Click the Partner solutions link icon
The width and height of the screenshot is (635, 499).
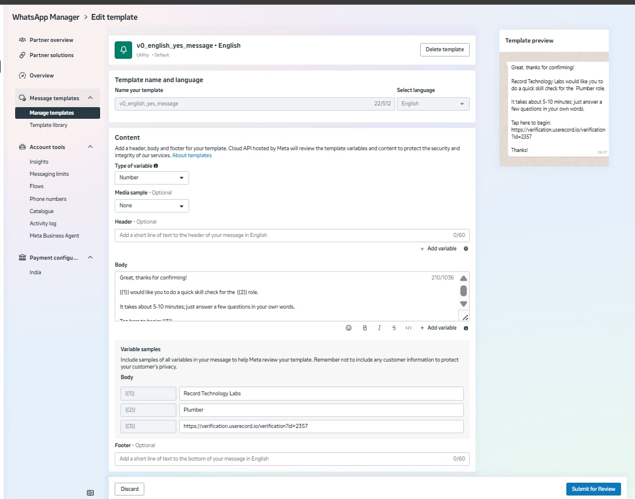(x=22, y=55)
